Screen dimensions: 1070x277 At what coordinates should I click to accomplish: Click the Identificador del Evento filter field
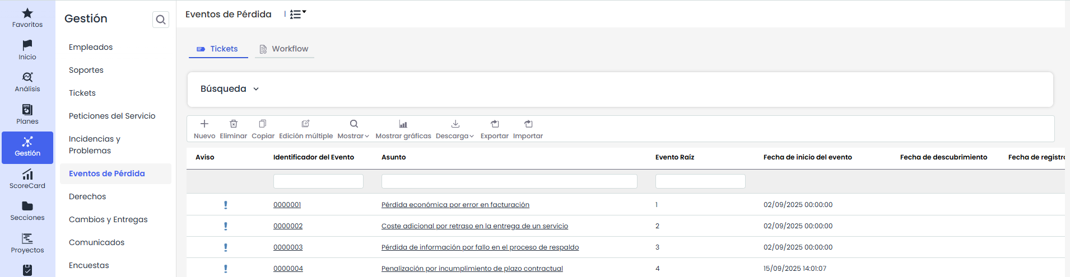click(x=318, y=181)
